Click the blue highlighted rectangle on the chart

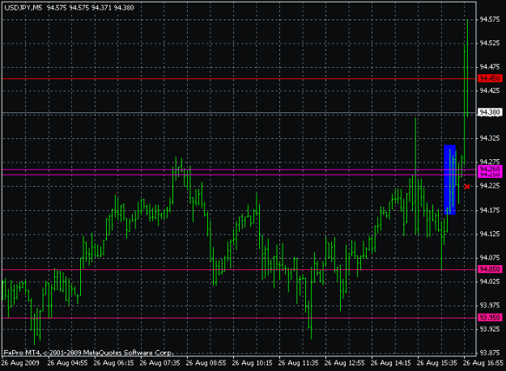point(449,179)
